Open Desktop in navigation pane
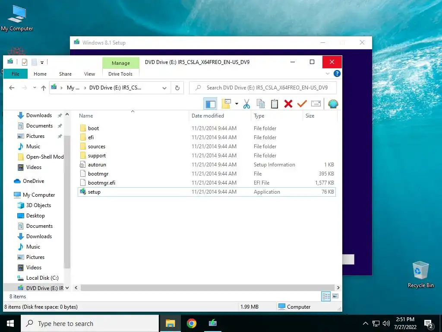The image size is (442, 332). [x=35, y=216]
